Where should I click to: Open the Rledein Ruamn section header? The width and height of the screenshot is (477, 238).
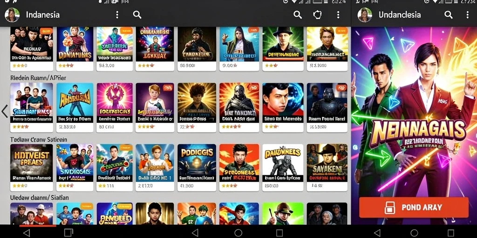pos(38,78)
